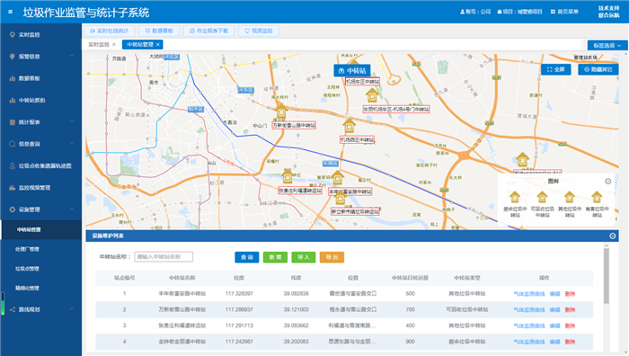Image resolution: width=629 pixels, height=356 pixels.
Task: Click the 路线规划 share icon in sidebar
Action: click(x=13, y=309)
